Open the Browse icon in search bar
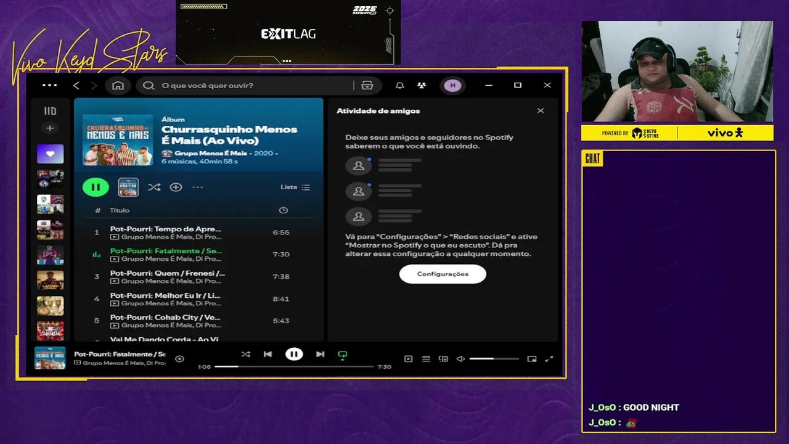This screenshot has height=444, width=789. (x=367, y=86)
